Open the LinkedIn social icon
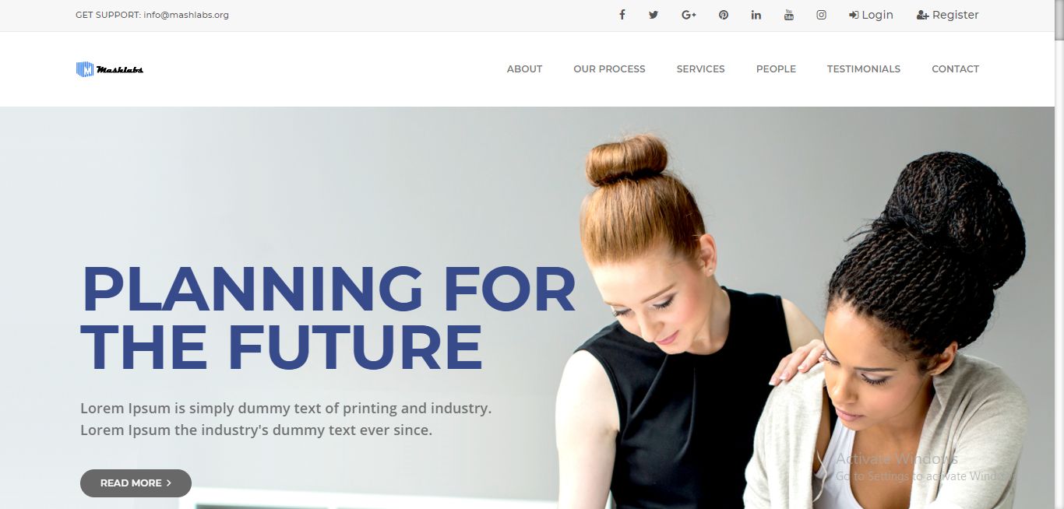The width and height of the screenshot is (1064, 509). [x=756, y=15]
